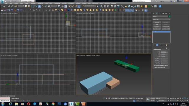The image size is (189, 106).
Task: Click the TurboSmooth modifier button
Action: point(166,27)
